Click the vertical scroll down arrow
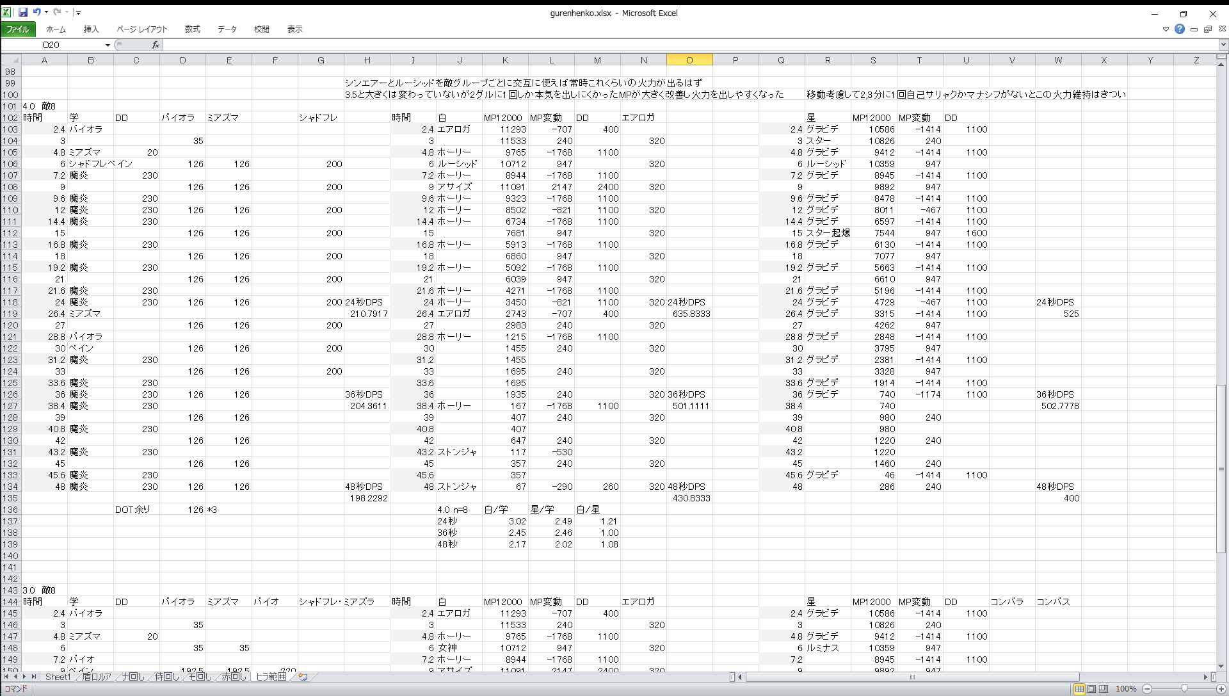 tap(1221, 666)
